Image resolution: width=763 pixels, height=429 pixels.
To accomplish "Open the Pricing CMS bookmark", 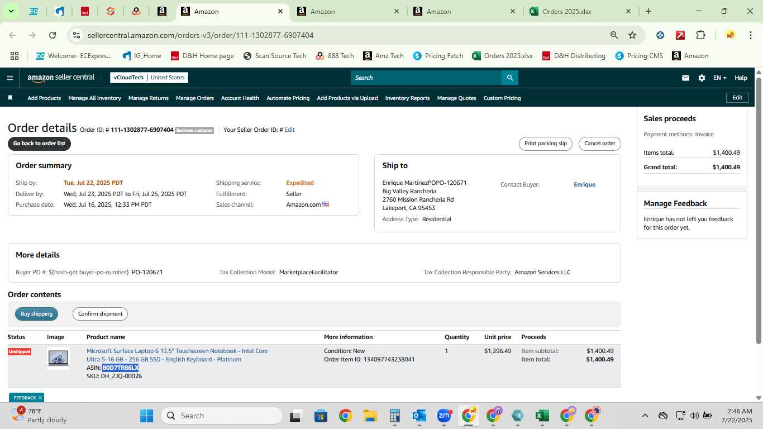I will [639, 56].
